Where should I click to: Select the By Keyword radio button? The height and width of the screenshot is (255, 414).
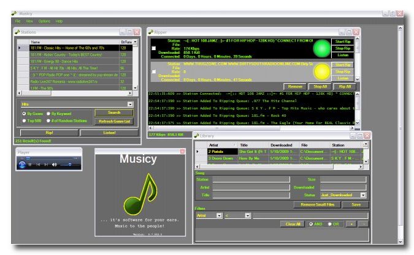[48, 113]
